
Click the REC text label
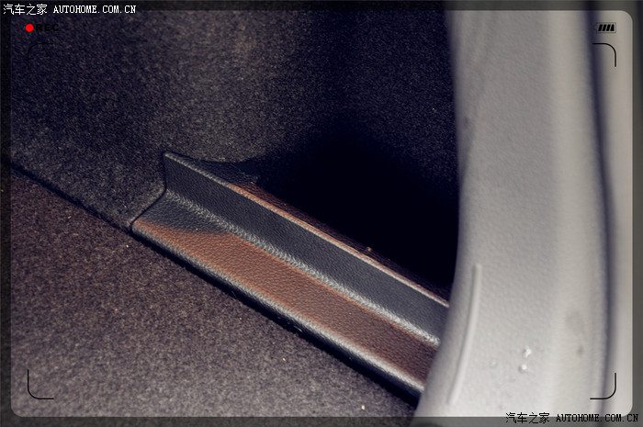click(x=46, y=28)
